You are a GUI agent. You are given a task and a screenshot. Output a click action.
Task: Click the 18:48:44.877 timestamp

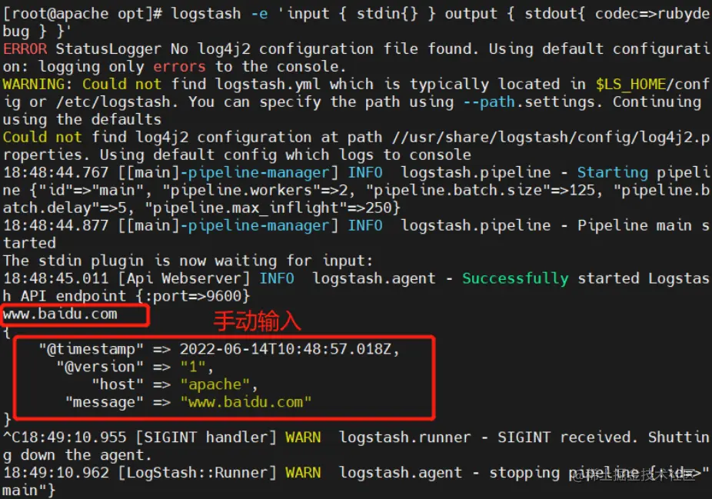tap(56, 225)
